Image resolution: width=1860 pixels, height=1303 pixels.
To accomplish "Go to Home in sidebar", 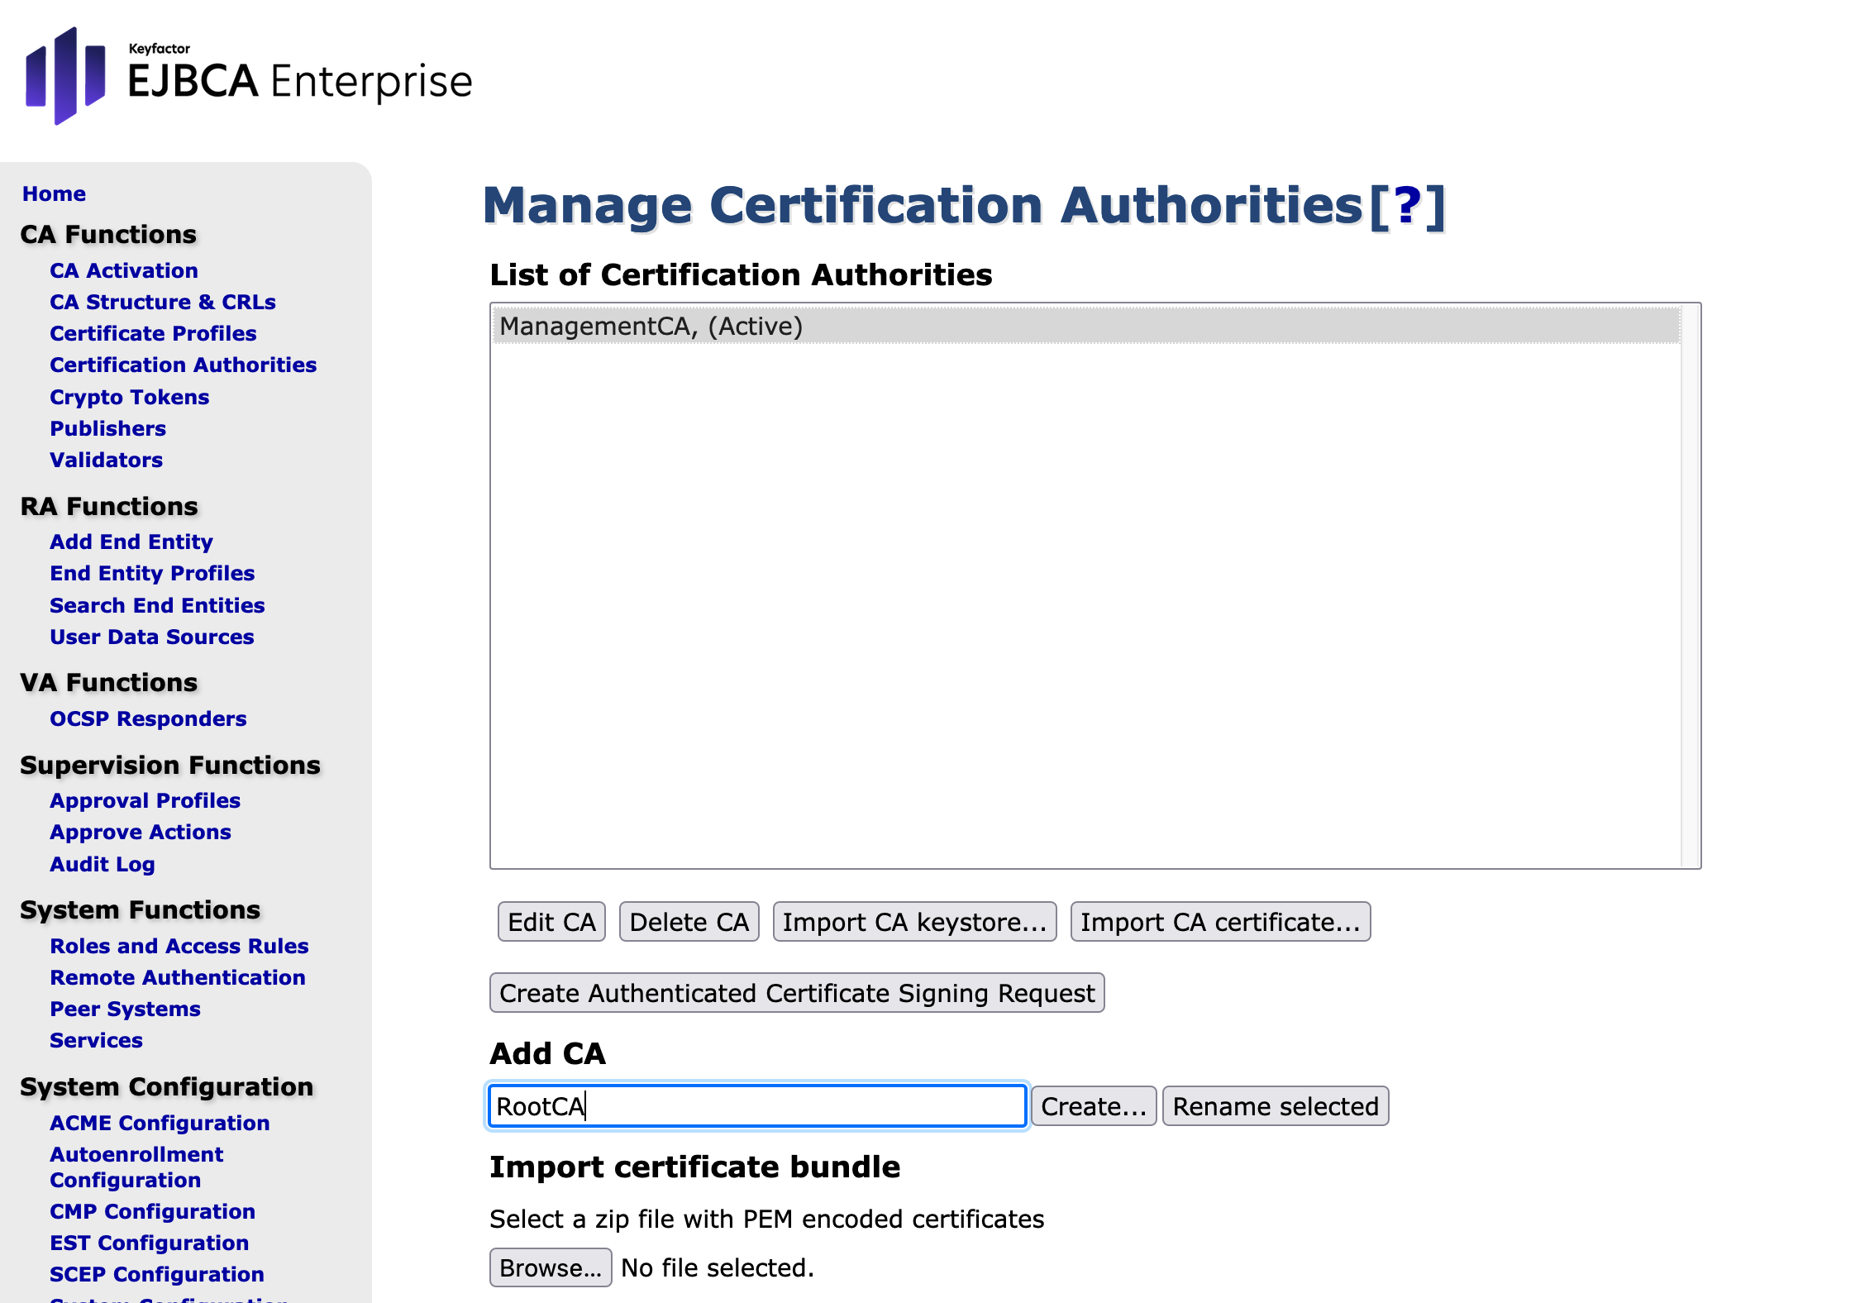I will (54, 193).
